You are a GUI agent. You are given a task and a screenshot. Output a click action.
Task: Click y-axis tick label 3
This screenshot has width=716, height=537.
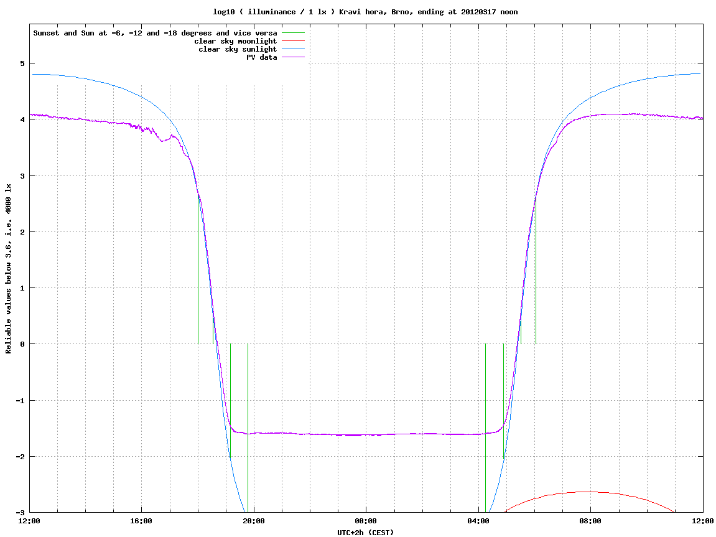22,176
